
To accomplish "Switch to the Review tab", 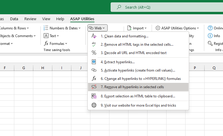I will (x=30, y=19).
